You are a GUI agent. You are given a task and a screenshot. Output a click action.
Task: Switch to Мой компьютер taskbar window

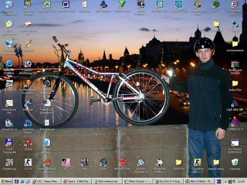click(107, 182)
